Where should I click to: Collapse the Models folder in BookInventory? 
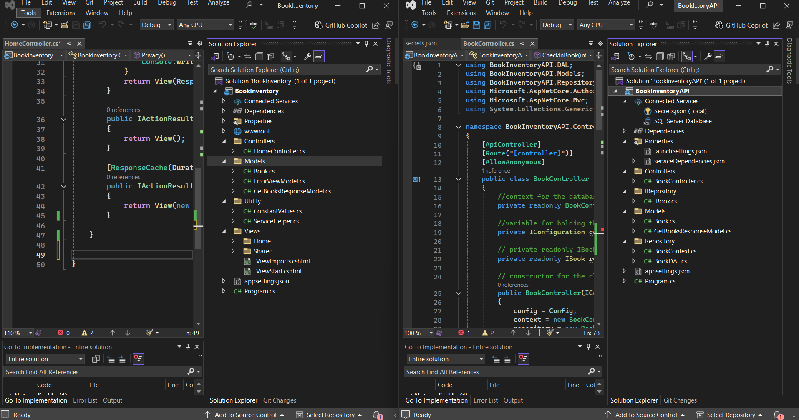point(224,160)
